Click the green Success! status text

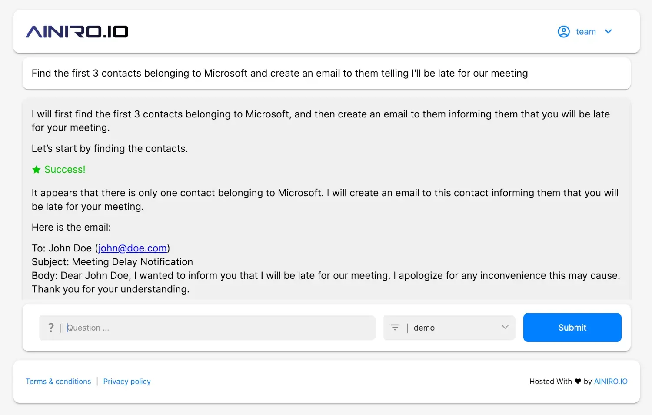tap(65, 170)
